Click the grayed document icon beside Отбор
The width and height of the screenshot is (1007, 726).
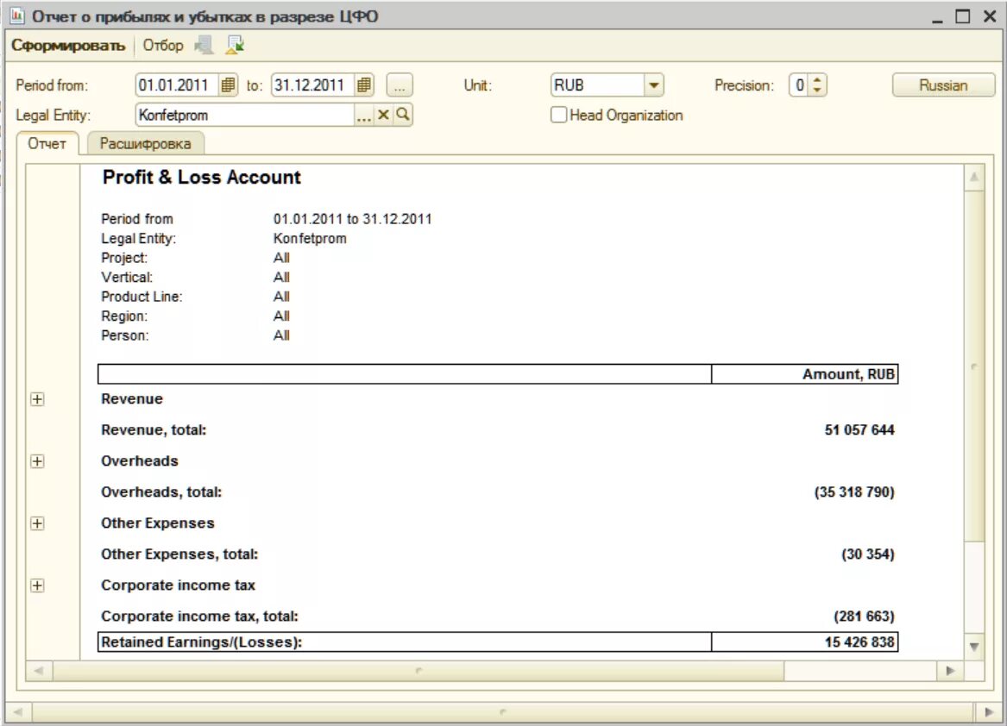point(205,45)
